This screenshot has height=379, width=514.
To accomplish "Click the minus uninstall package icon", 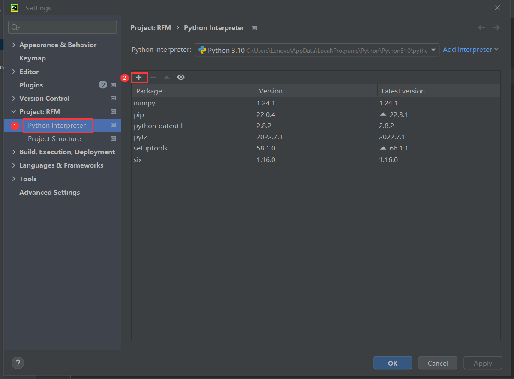I will tap(153, 77).
